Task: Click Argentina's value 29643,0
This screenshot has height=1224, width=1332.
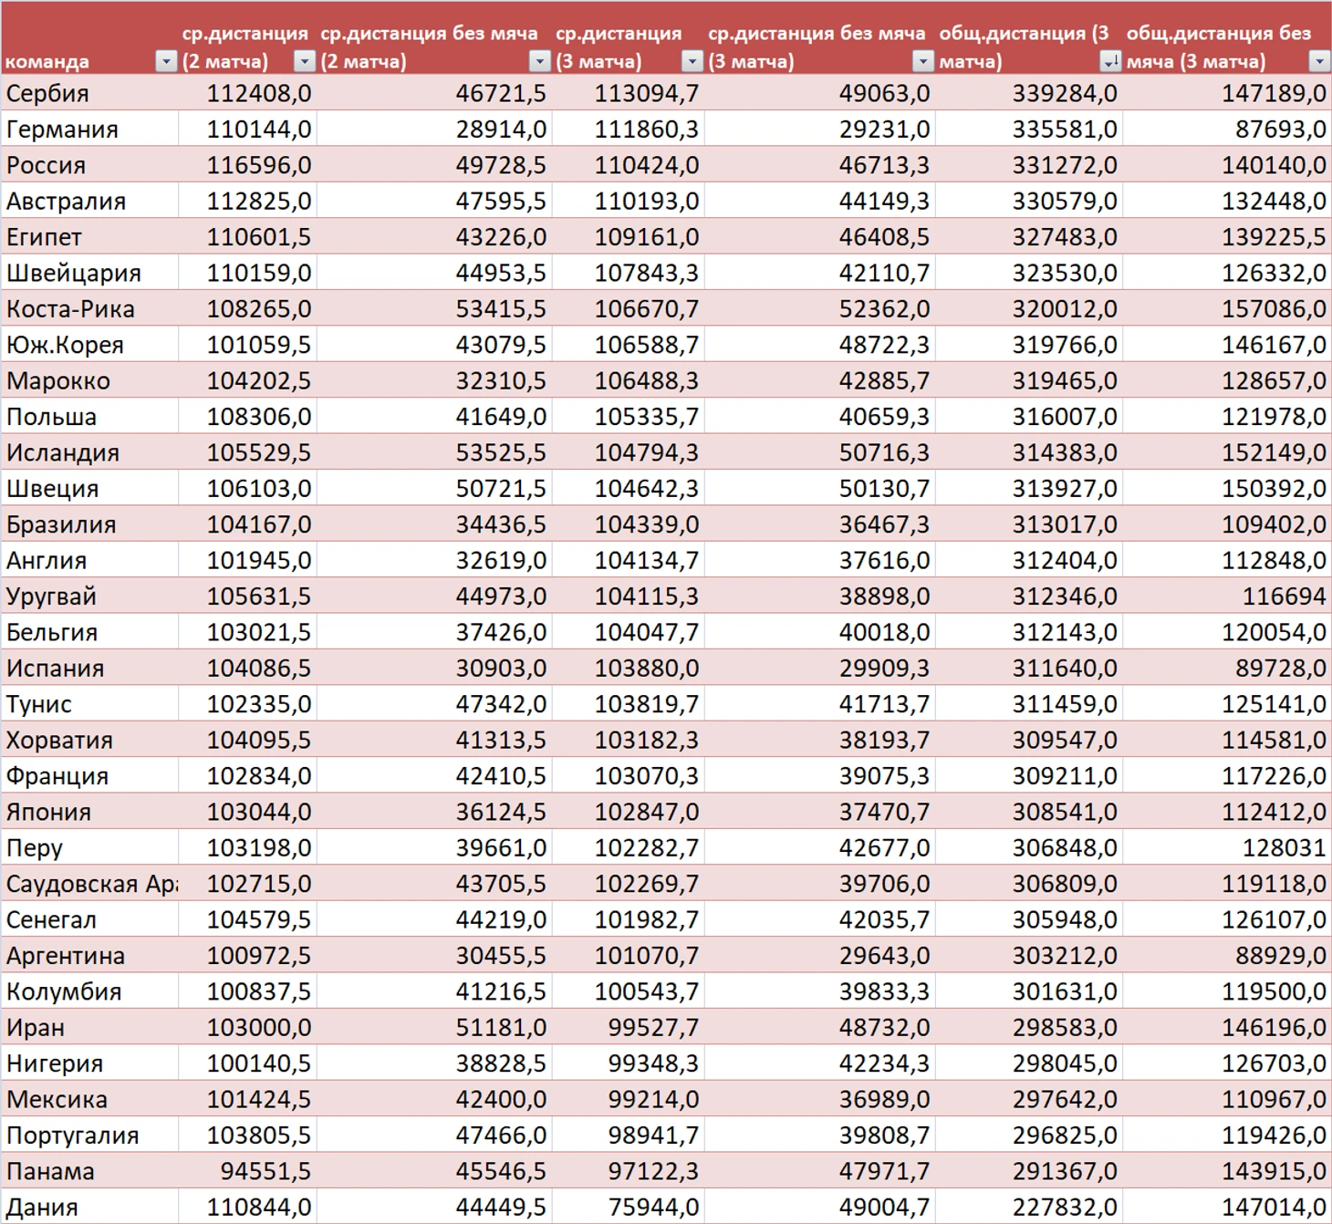Action: (x=884, y=956)
